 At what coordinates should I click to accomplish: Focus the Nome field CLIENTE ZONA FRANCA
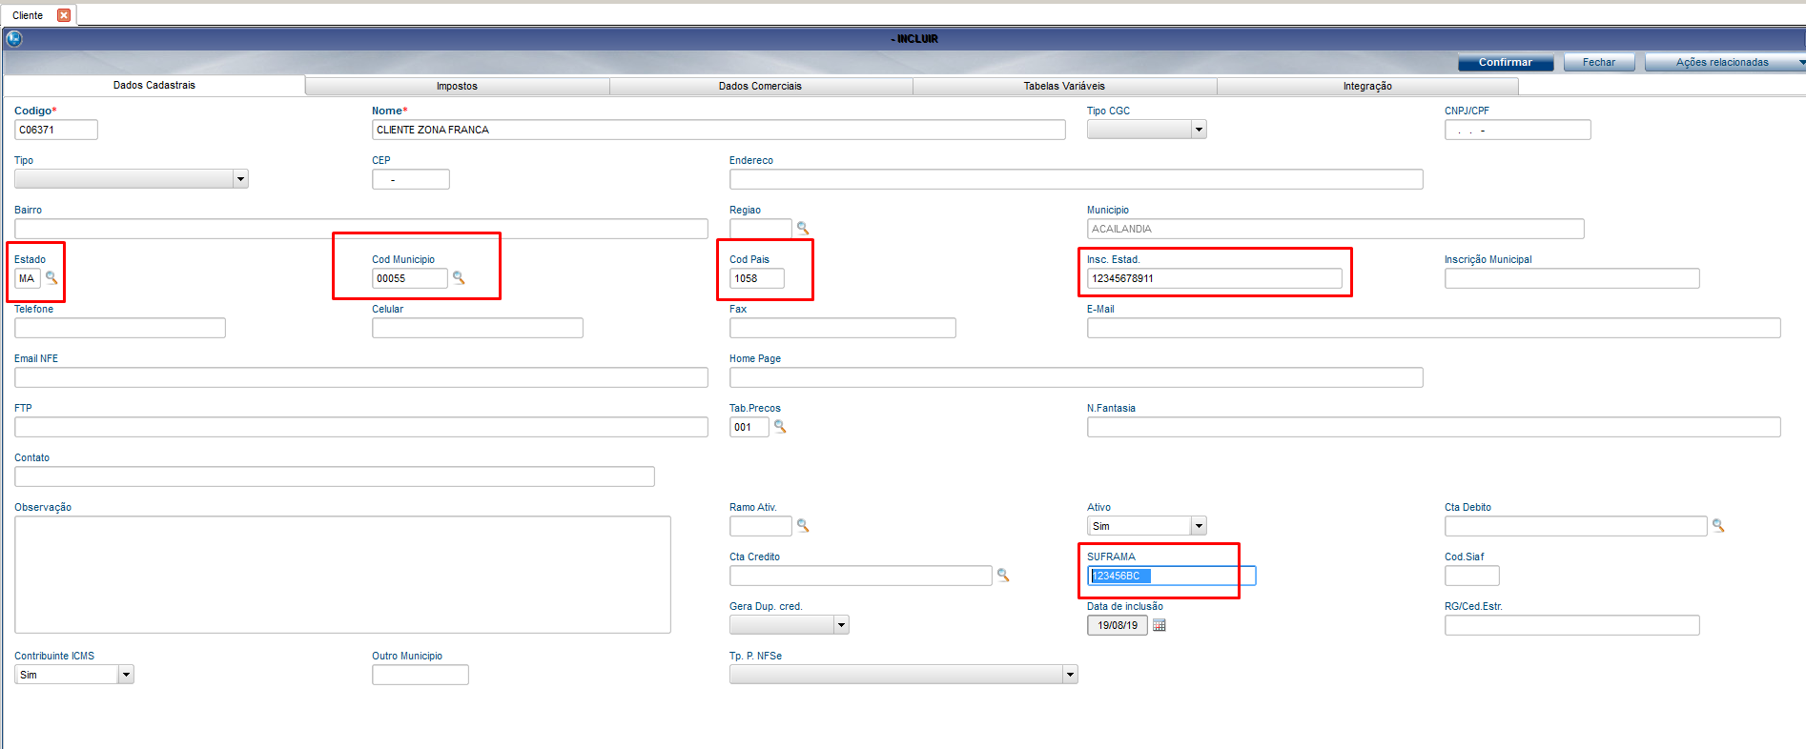pyautogui.click(x=719, y=130)
